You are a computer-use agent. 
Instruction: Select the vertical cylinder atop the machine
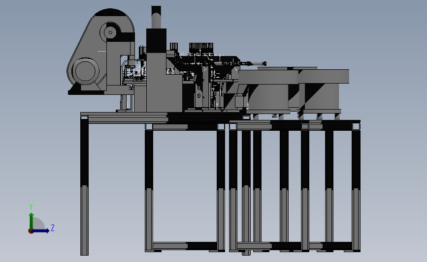coord(156,17)
